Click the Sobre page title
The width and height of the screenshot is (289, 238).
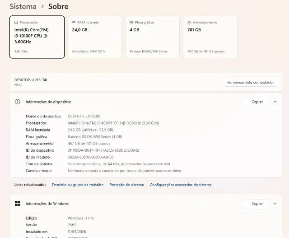point(58,6)
